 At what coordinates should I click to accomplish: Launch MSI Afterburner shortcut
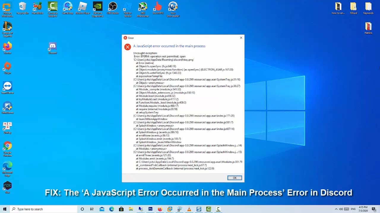coord(143,9)
